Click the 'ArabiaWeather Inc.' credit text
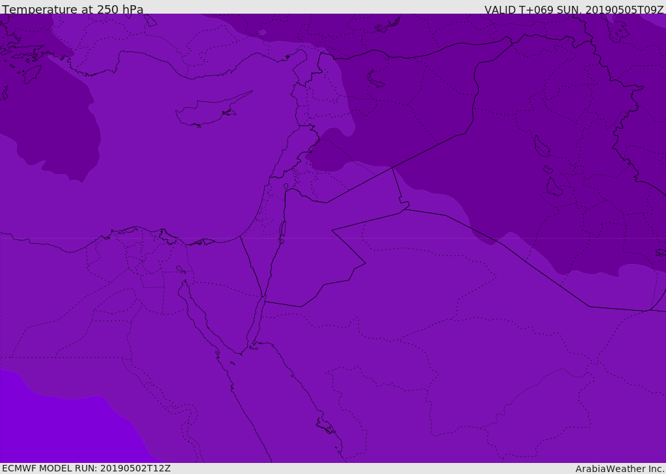The image size is (666, 474). coord(620,469)
